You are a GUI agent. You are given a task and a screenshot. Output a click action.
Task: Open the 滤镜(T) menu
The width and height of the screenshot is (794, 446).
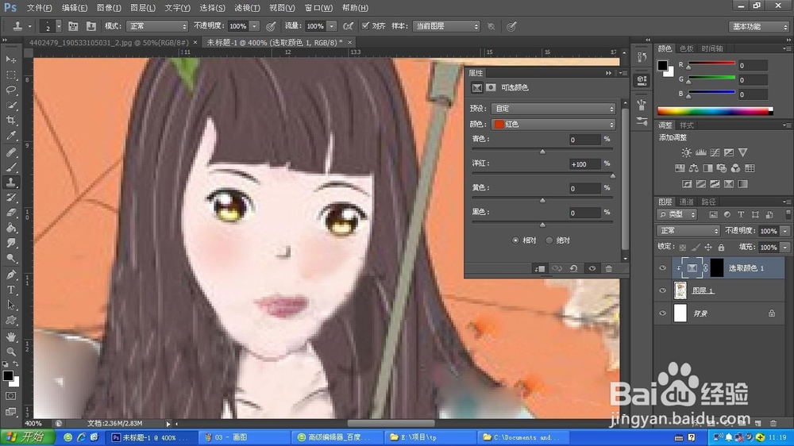(247, 8)
